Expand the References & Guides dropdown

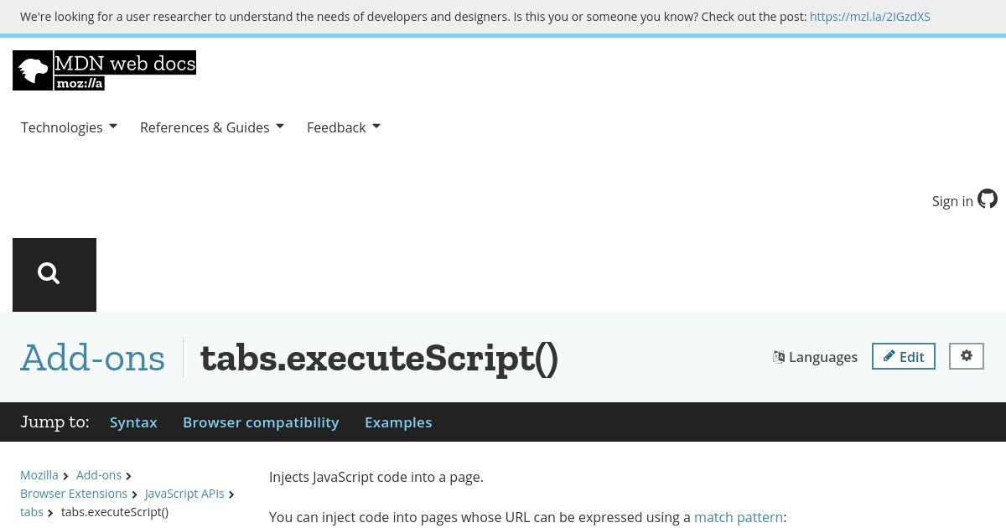tap(212, 127)
